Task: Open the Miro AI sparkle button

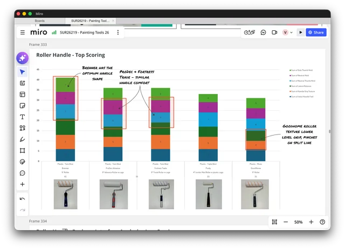Action: (x=23, y=58)
